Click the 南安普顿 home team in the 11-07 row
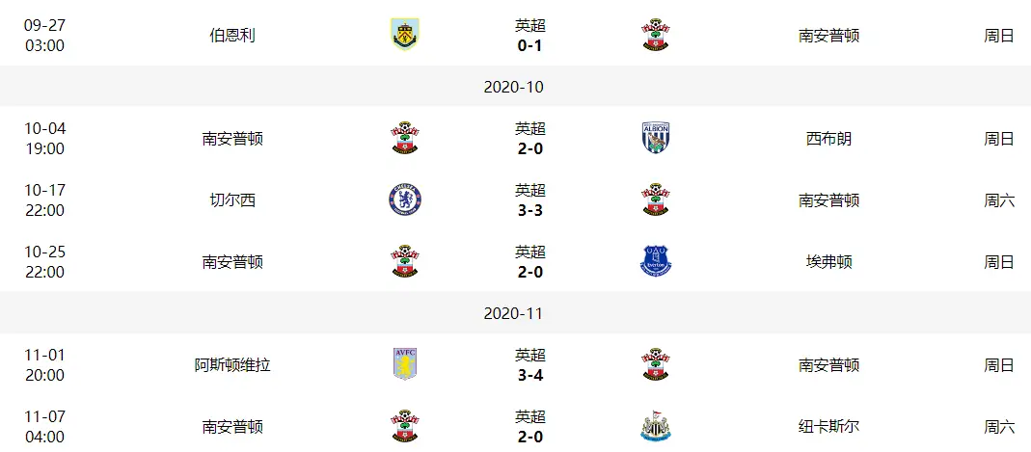This screenshot has height=452, width=1031. [232, 427]
